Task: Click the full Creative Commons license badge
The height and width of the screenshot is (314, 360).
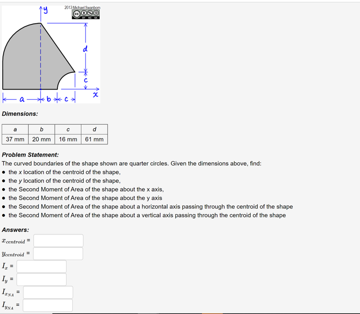Action: click(x=86, y=13)
